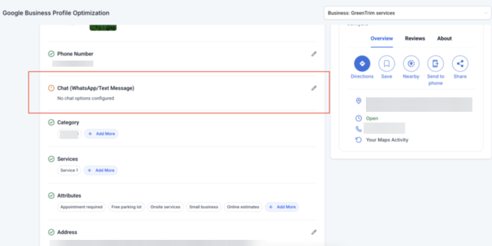Click the Google Business Profile Optimization title
The image size is (492, 246).
pyautogui.click(x=56, y=13)
